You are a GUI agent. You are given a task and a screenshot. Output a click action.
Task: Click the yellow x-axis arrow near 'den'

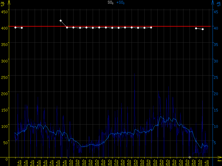pyautogui.click(x=220, y=157)
